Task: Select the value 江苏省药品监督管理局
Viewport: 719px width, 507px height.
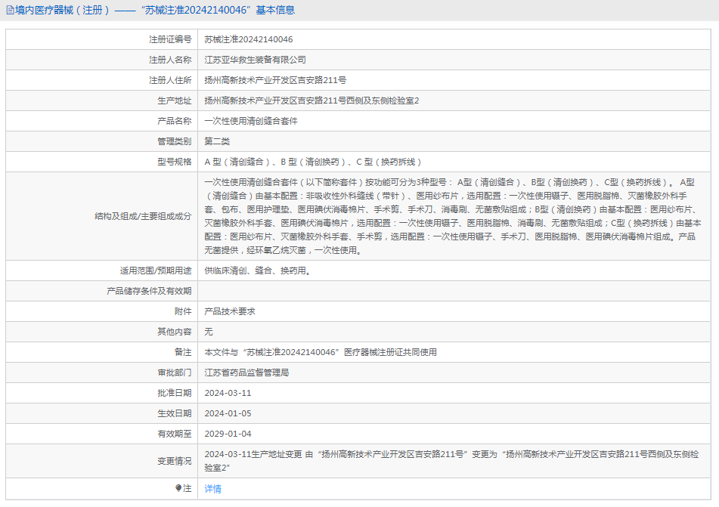Action: [246, 373]
